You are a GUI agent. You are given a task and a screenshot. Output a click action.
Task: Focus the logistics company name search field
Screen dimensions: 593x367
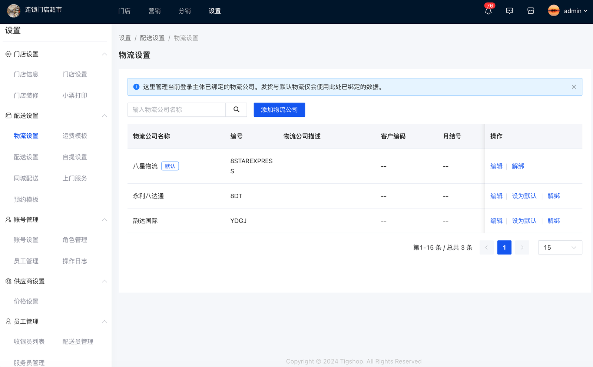[x=176, y=110]
